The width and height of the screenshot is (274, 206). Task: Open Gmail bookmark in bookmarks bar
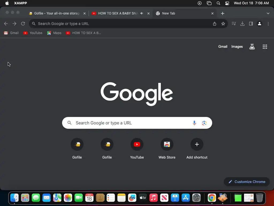(11, 33)
